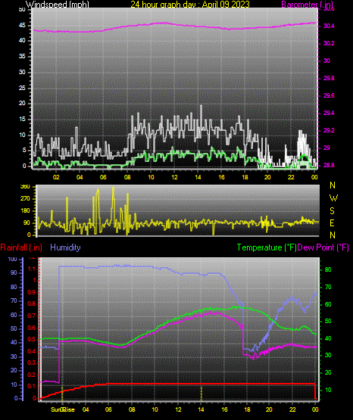Click the magenta "Dew Point (°F)" legend label
The width and height of the screenshot is (353, 420).
323,247
